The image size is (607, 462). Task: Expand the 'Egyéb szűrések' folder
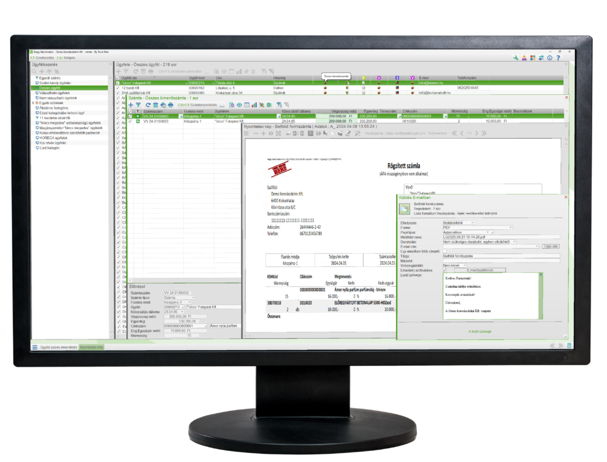coord(33,103)
